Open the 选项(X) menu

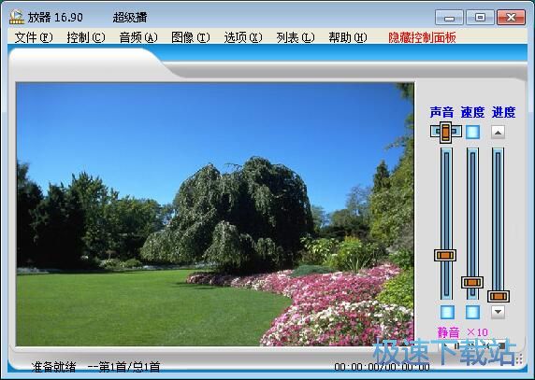tap(243, 37)
